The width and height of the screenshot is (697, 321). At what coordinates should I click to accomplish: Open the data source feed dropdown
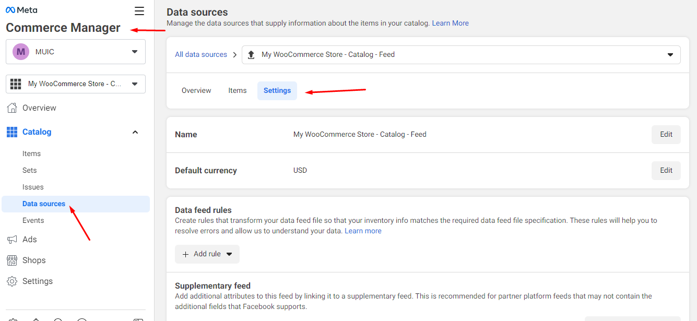pyautogui.click(x=461, y=55)
